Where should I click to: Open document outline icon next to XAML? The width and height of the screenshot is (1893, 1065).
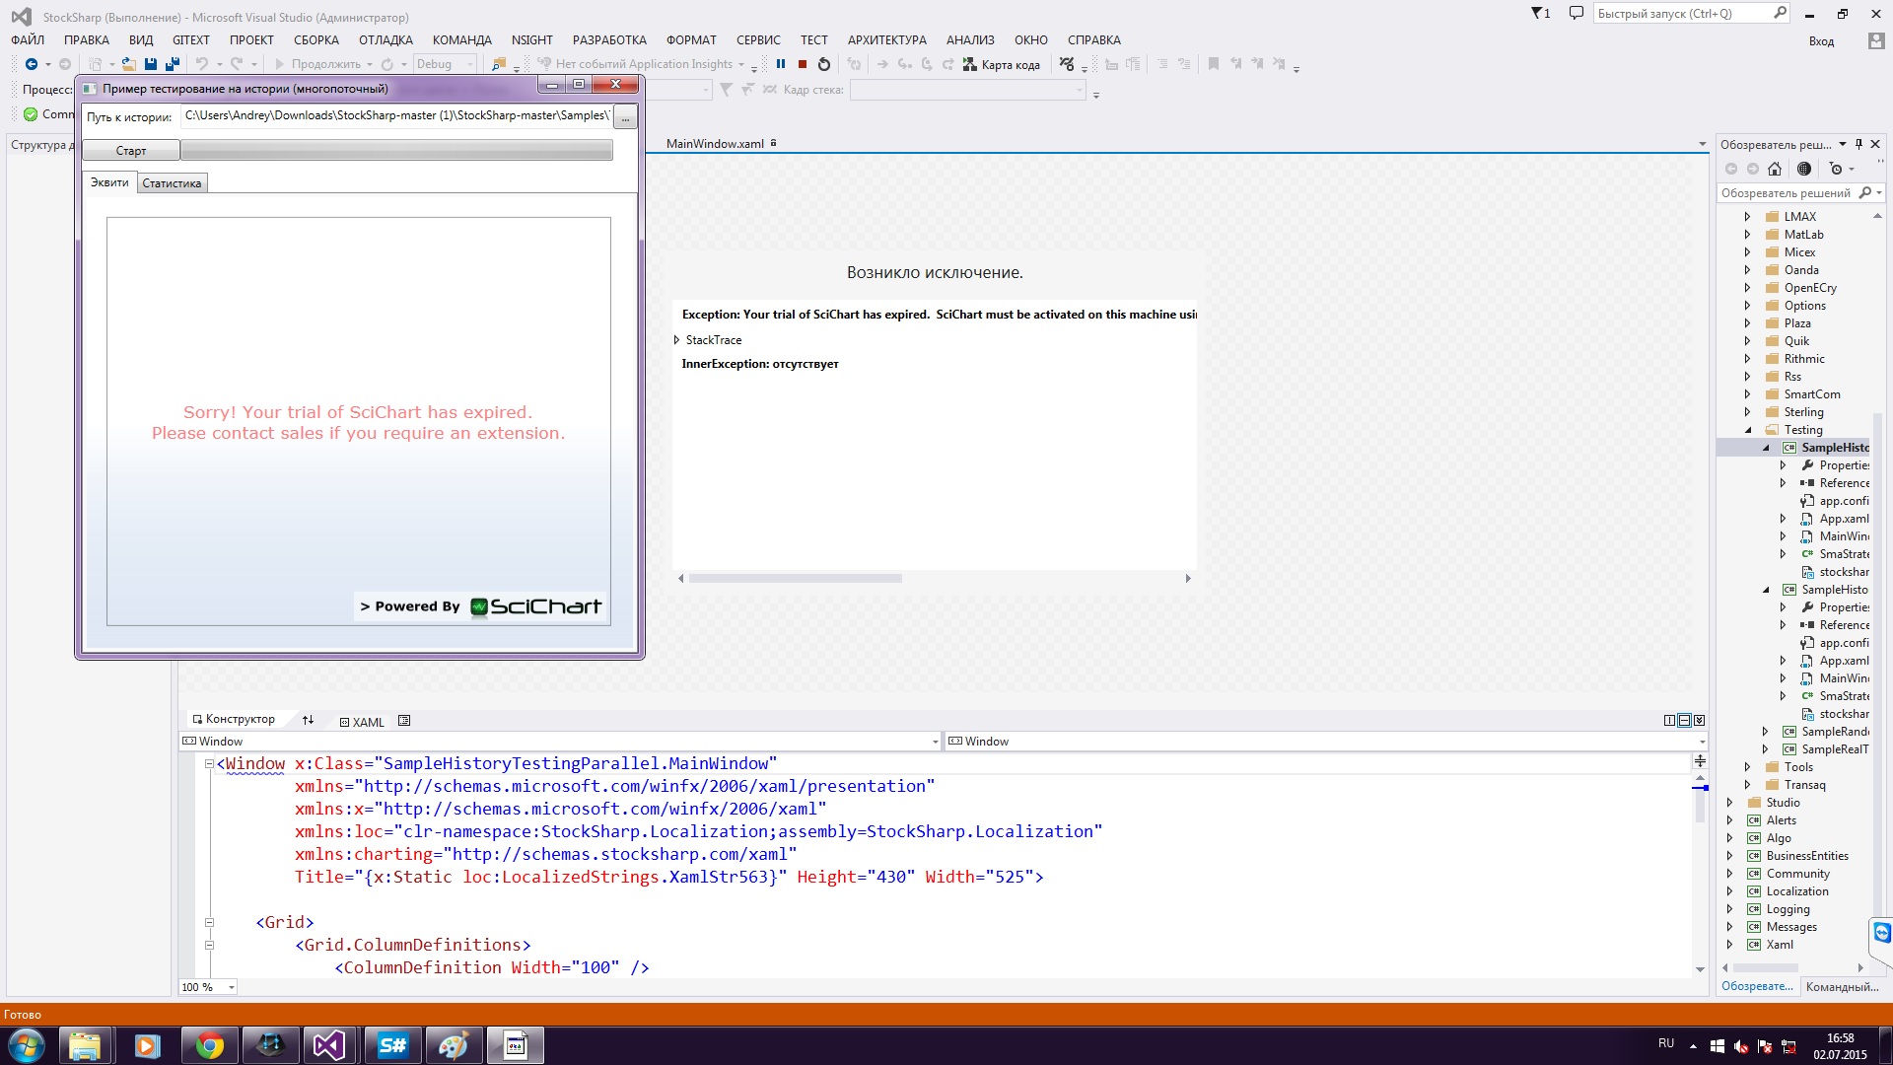click(404, 721)
